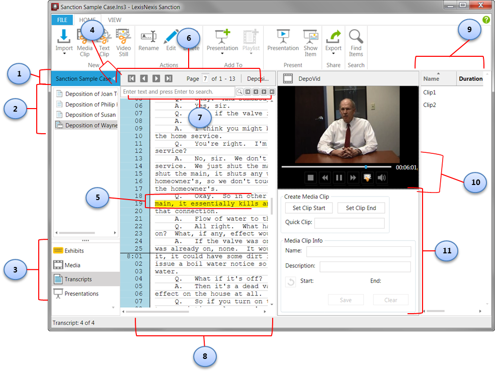Viewport: 495px width, 372px height.
Task: Rewind the DepoVid video
Action: click(325, 177)
